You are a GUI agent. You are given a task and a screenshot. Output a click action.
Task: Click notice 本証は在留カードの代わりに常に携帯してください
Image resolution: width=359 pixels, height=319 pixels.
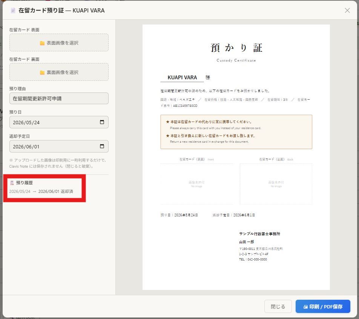tap(209, 122)
